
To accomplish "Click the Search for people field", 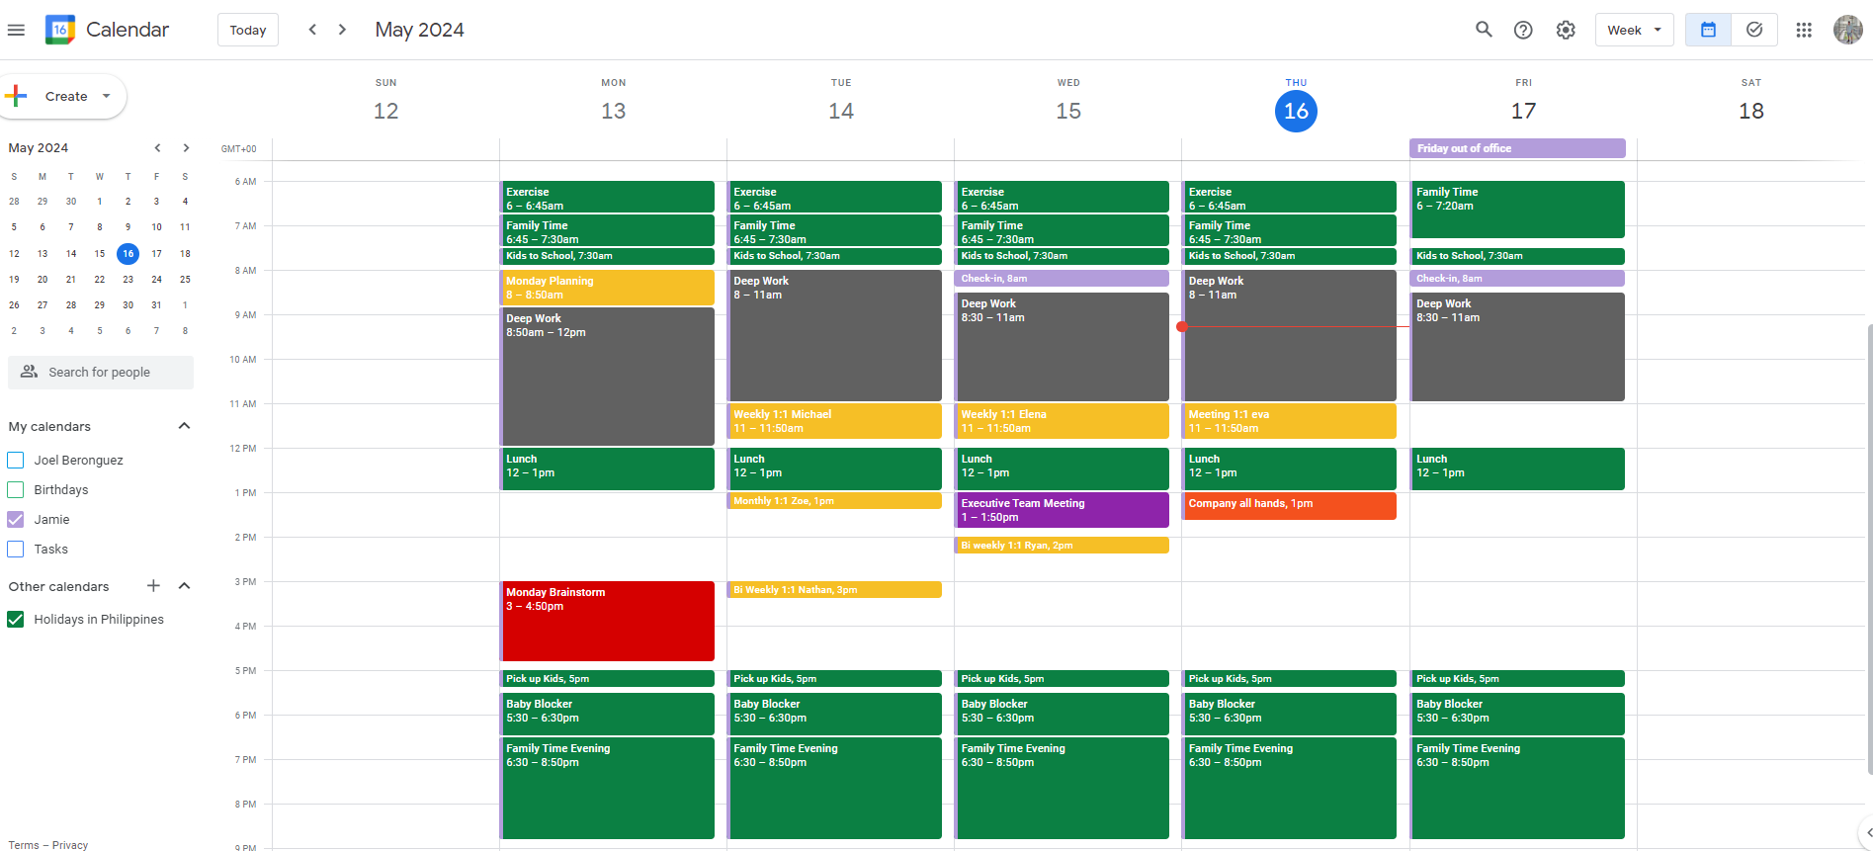I will [101, 373].
